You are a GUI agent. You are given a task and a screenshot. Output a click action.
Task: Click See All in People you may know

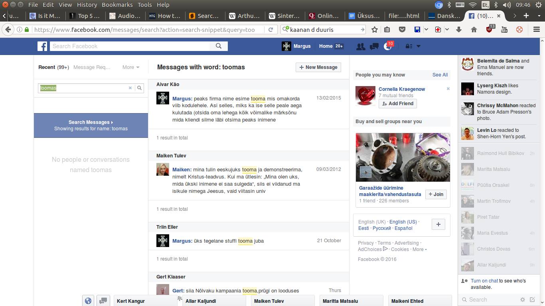(440, 75)
